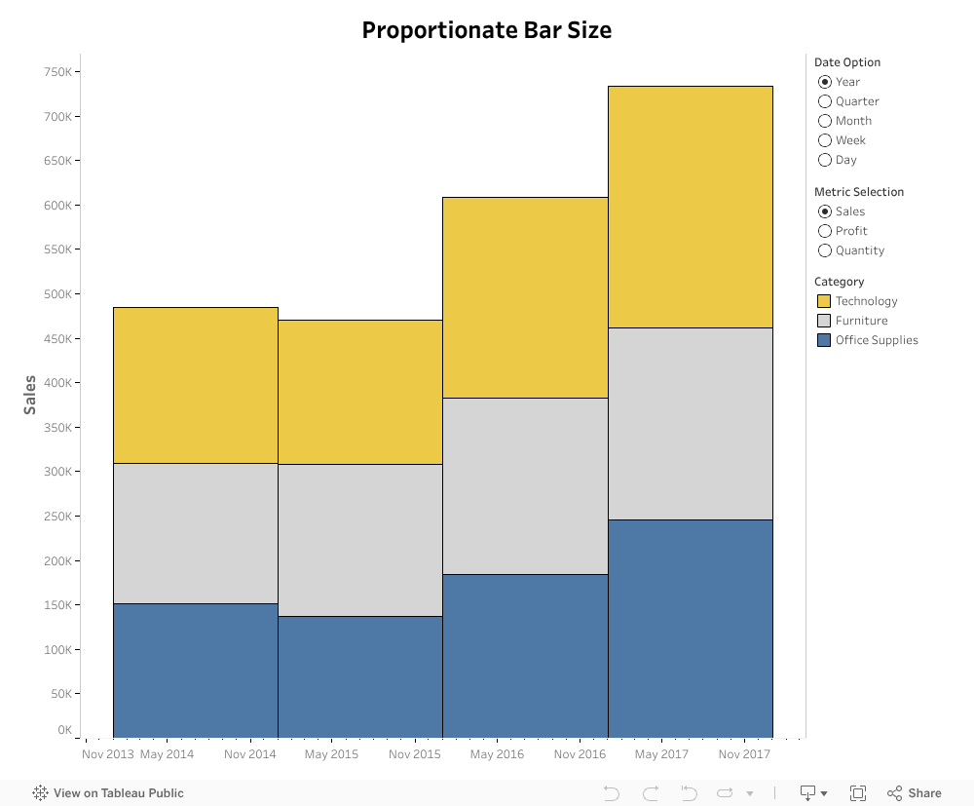Click the Share icon in the toolbar
Screen dimensions: 974x806
point(894,792)
